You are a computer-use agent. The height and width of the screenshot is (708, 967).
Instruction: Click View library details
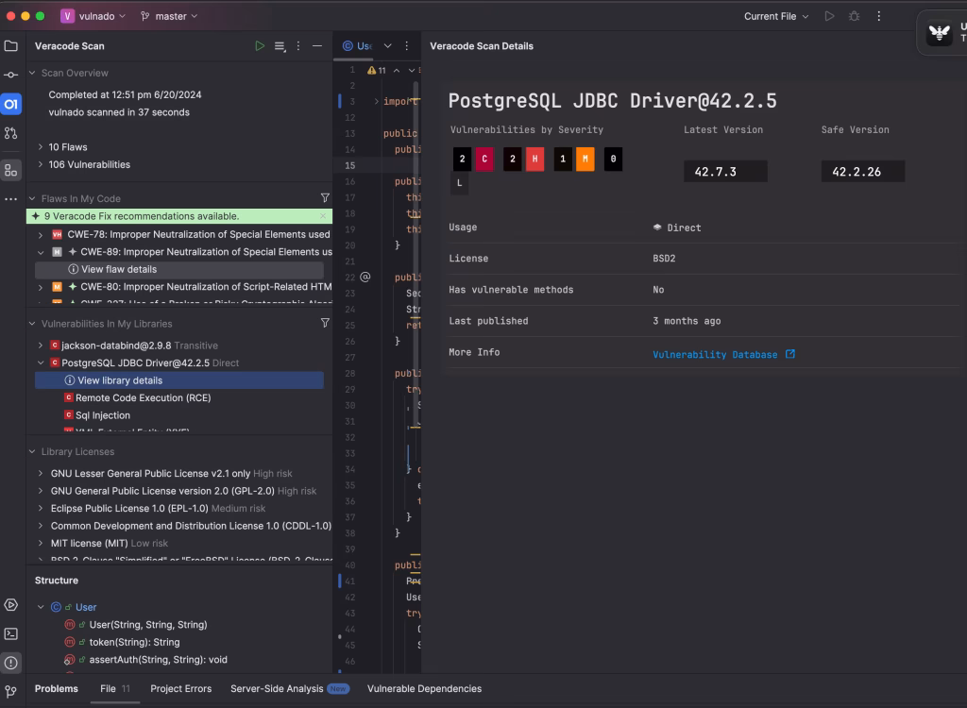coord(178,379)
